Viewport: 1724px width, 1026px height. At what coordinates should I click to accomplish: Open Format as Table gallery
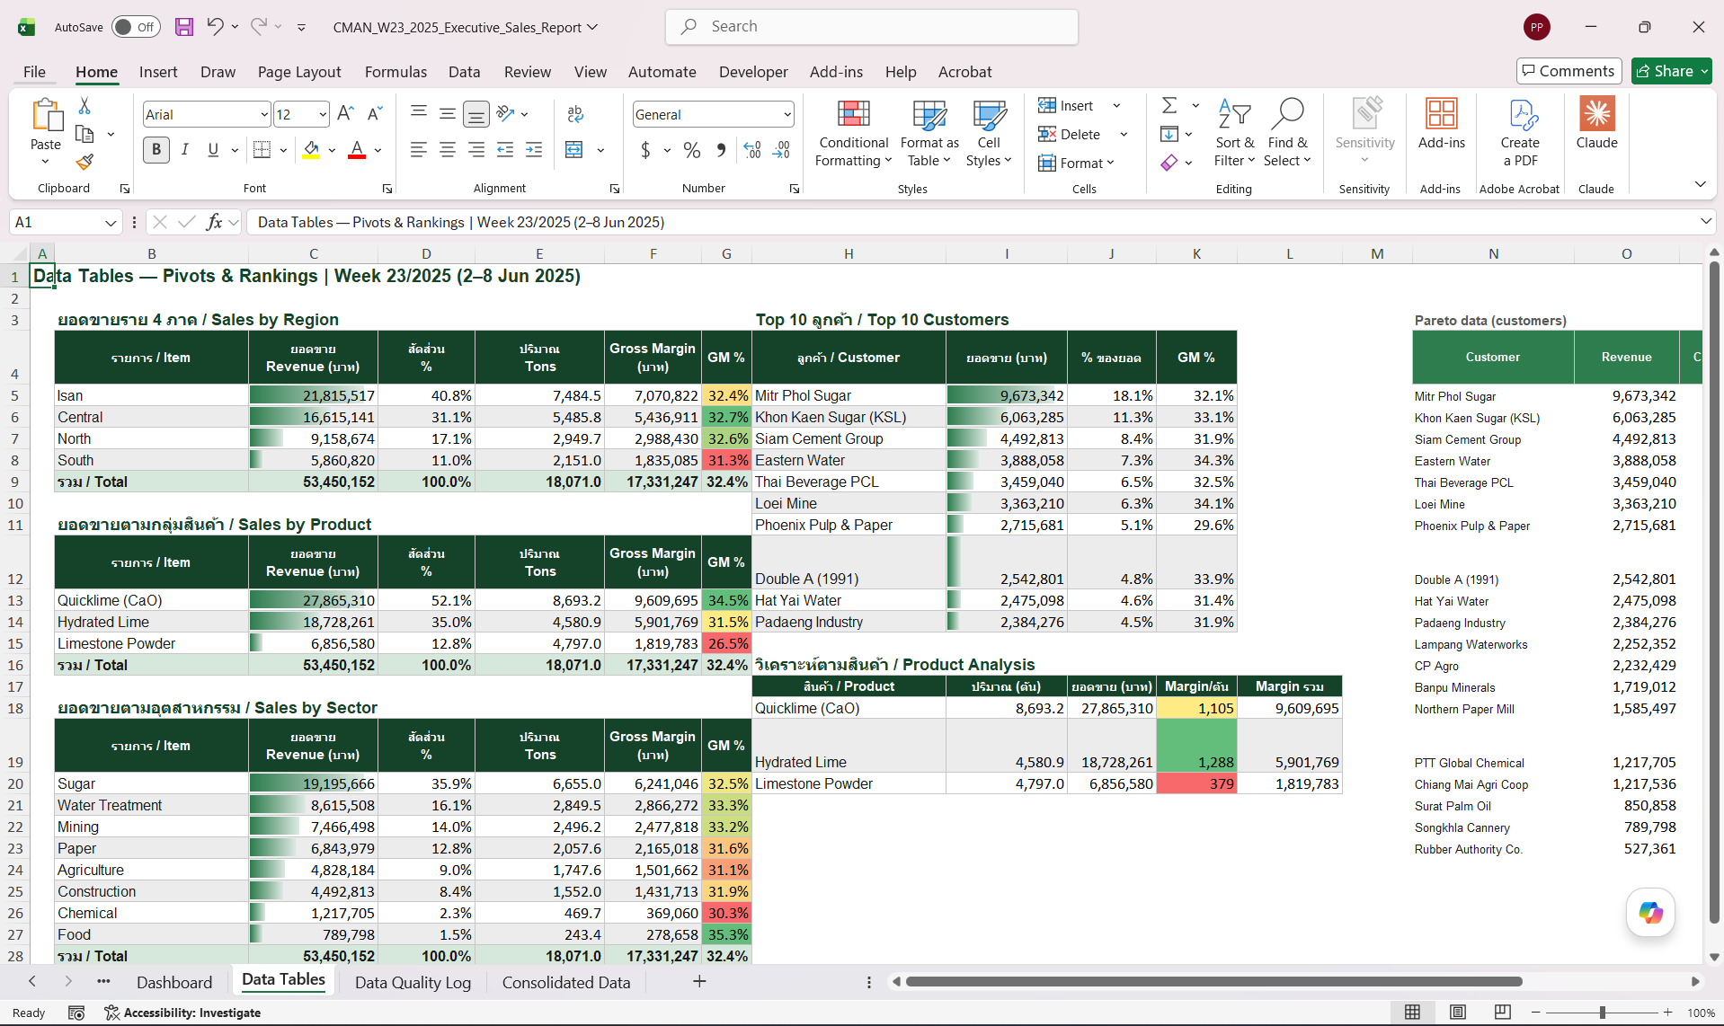(929, 134)
